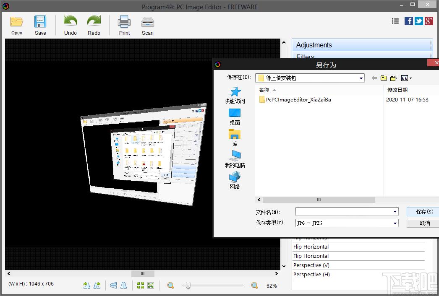Fit image to window icon
439x296 pixels.
pos(151,286)
